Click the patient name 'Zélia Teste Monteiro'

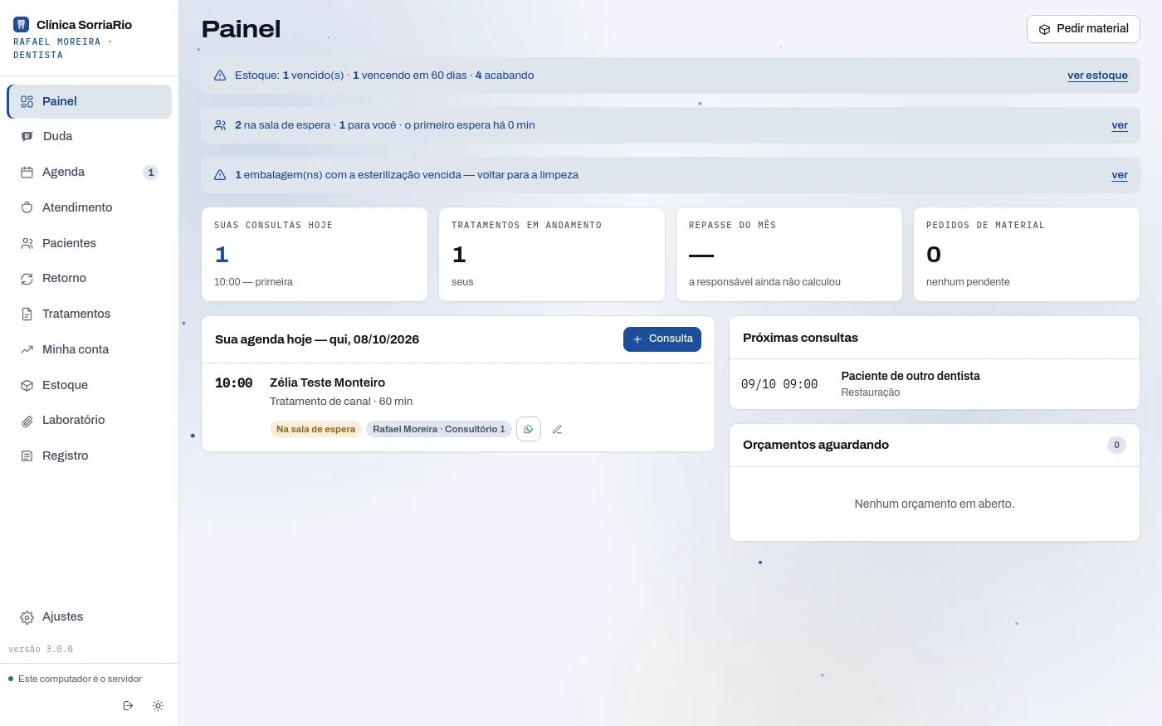click(327, 382)
